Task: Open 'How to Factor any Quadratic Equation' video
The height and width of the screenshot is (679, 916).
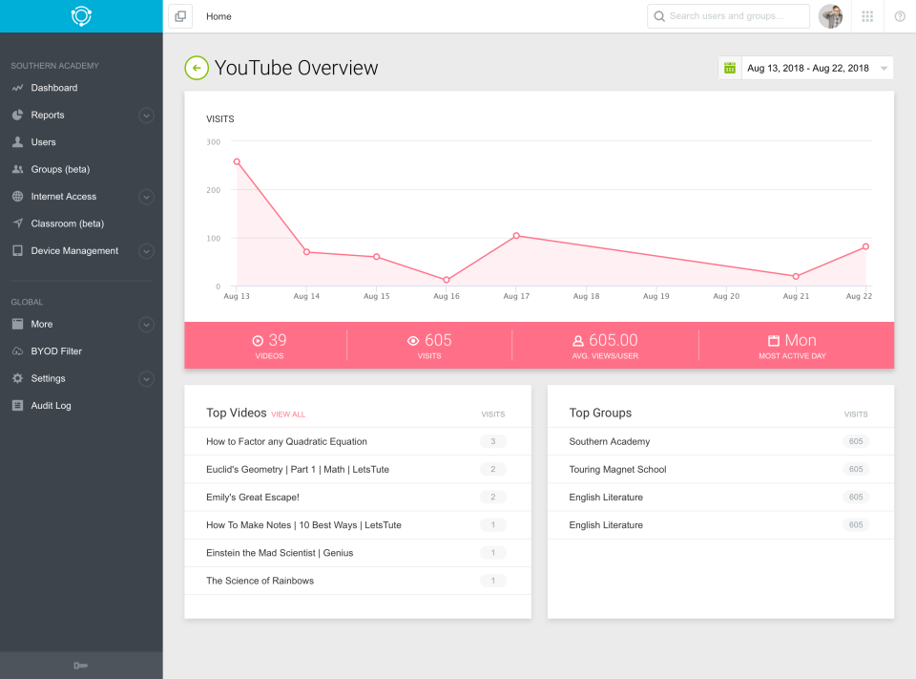Action: point(358,441)
